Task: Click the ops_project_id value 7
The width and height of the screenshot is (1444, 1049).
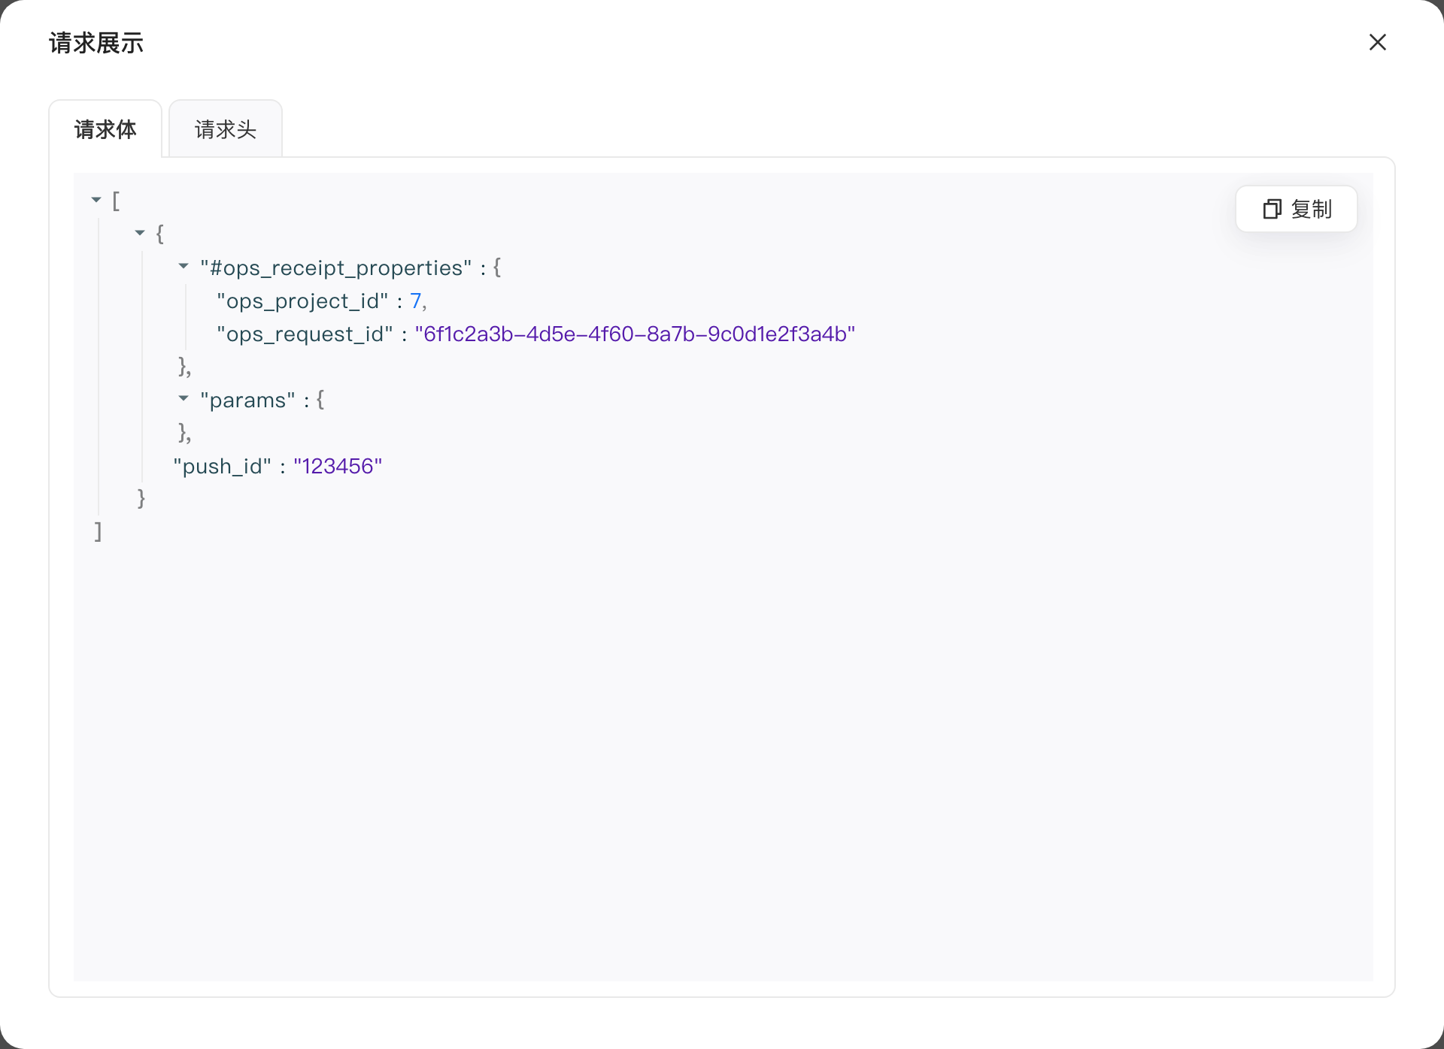Action: (x=415, y=301)
